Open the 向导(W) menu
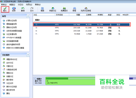 (x=29, y=5)
